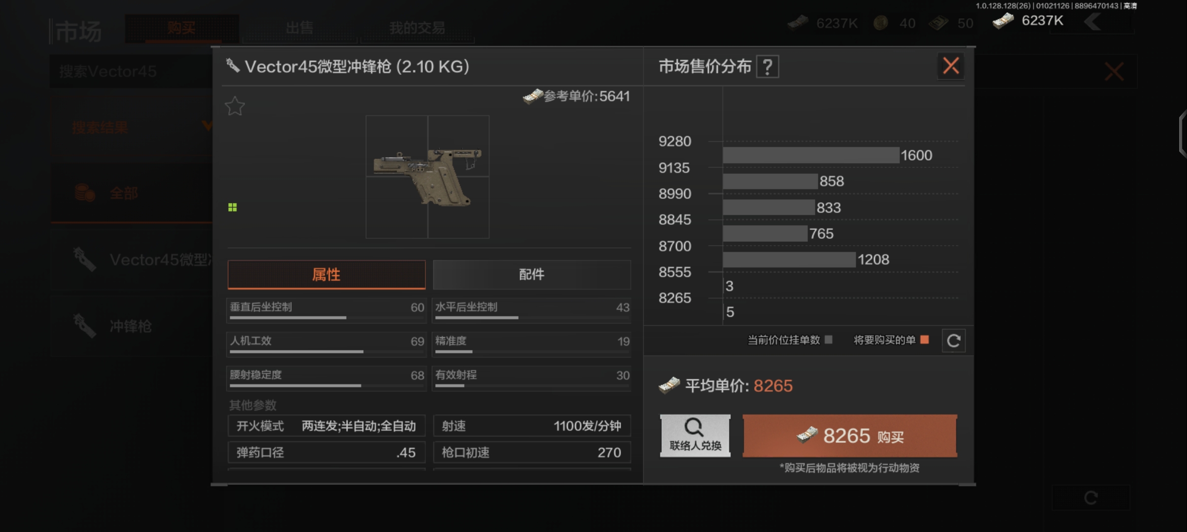Close the Vector45 detail popup
Viewport: 1187px width, 532px height.
(x=951, y=66)
